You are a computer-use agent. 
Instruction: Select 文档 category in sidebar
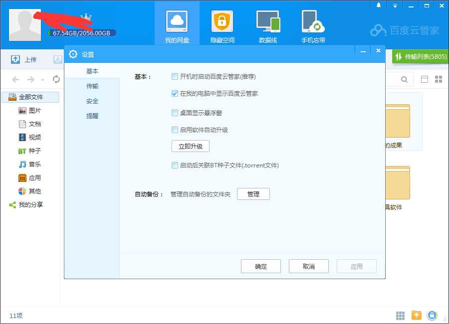coord(30,124)
